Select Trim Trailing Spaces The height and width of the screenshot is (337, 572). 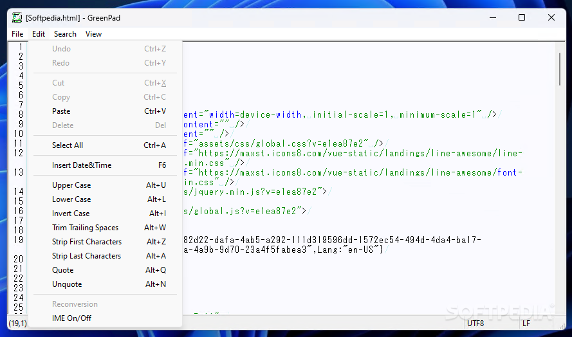pyautogui.click(x=105, y=228)
